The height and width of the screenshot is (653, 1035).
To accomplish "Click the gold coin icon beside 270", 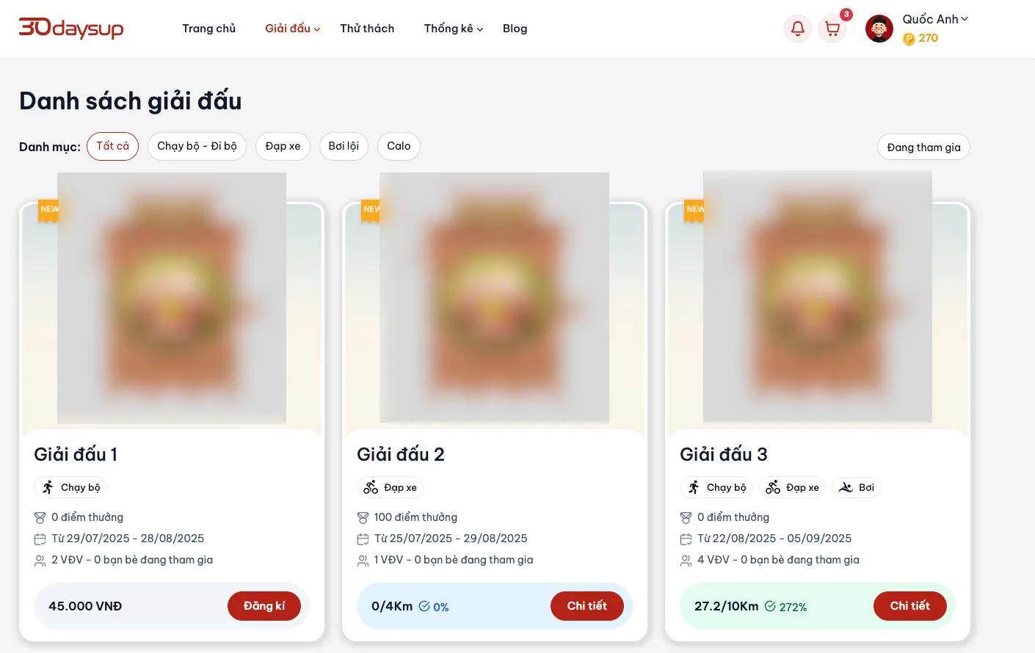I will [x=909, y=39].
